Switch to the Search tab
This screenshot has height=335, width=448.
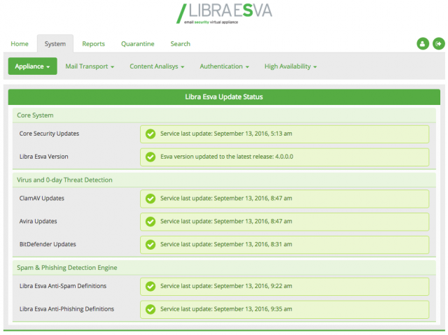(181, 44)
